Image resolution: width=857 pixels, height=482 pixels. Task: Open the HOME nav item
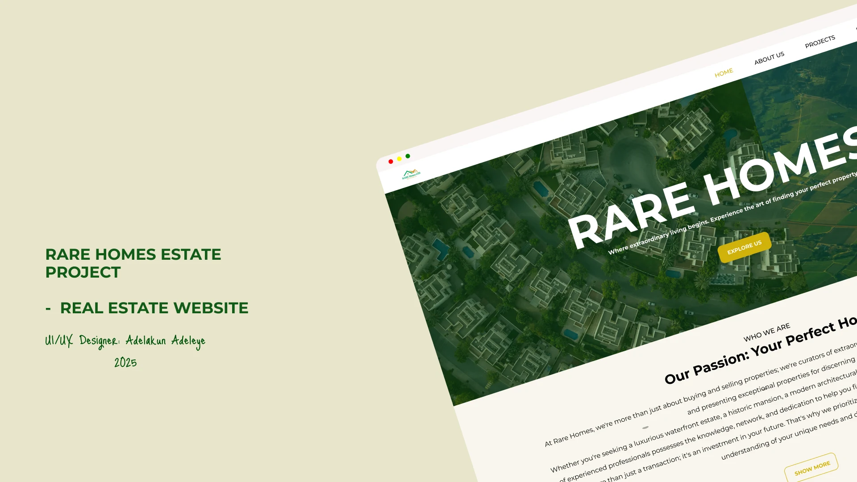(x=724, y=73)
